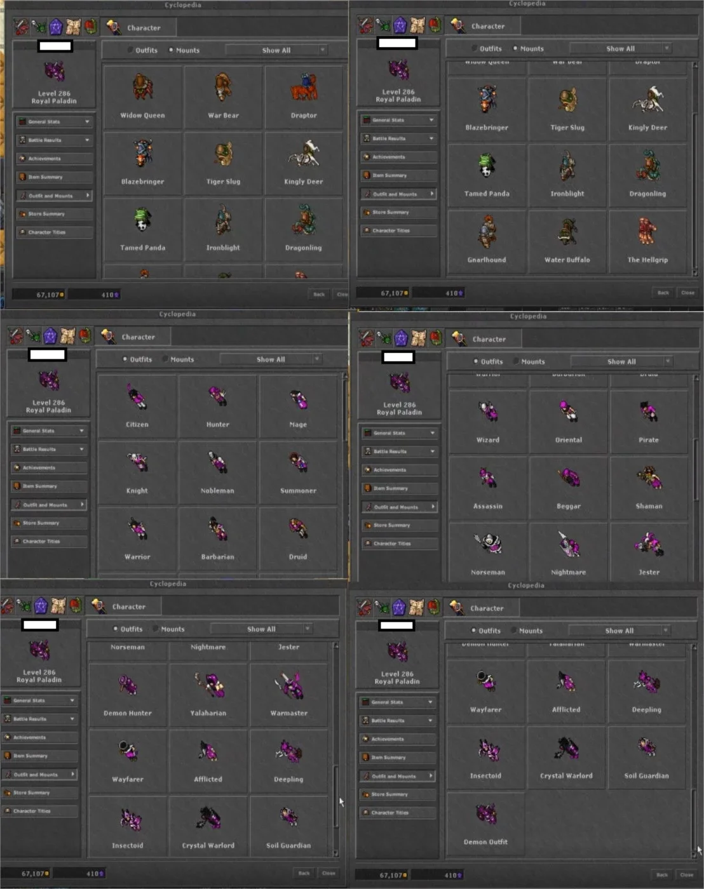Click Close in the Gnarlhound window
The height and width of the screenshot is (889, 704).
pyautogui.click(x=687, y=293)
